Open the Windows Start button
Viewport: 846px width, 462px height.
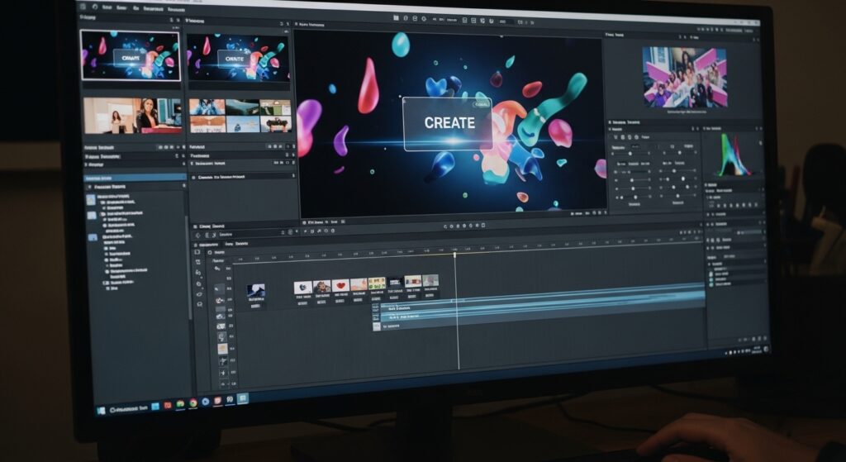(101, 412)
